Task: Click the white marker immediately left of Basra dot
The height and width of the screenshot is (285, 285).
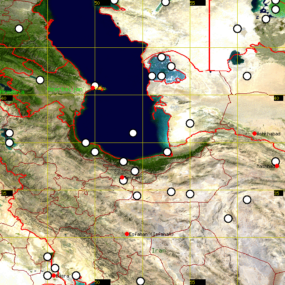Action: click(47, 275)
